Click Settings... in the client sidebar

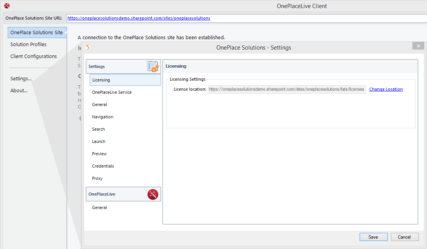point(21,78)
